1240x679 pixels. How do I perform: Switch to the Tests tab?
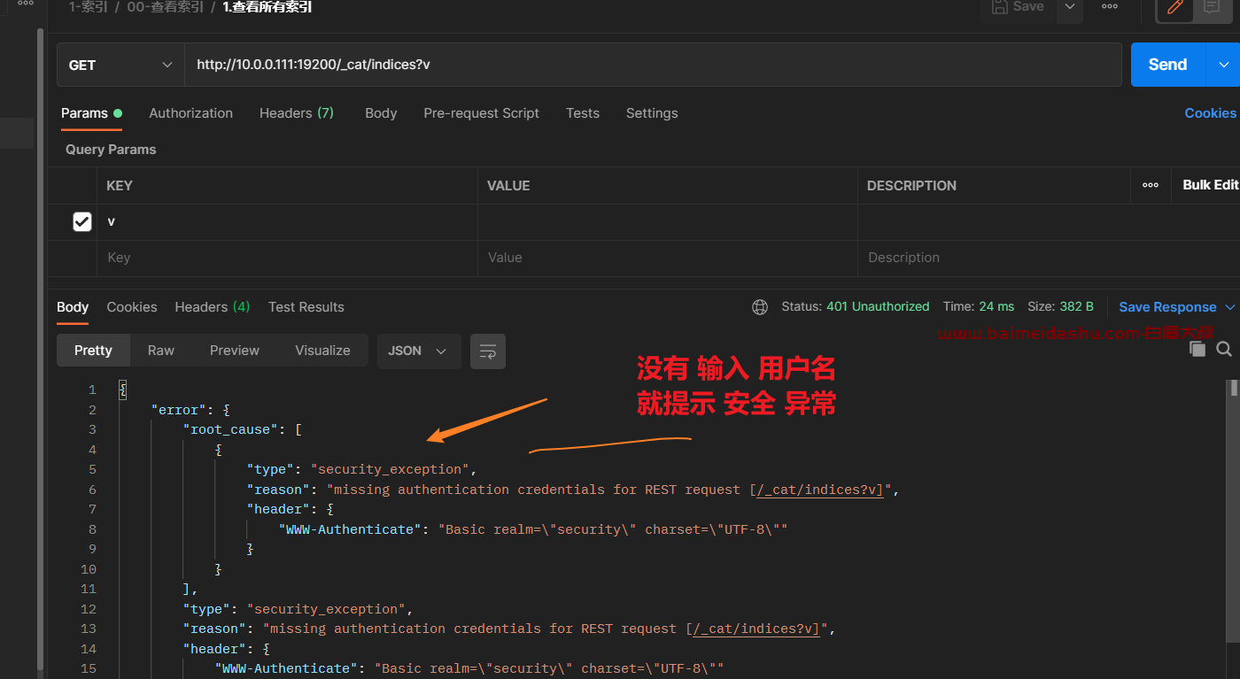point(583,113)
